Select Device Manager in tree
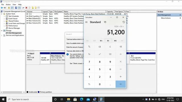 (14, 28)
